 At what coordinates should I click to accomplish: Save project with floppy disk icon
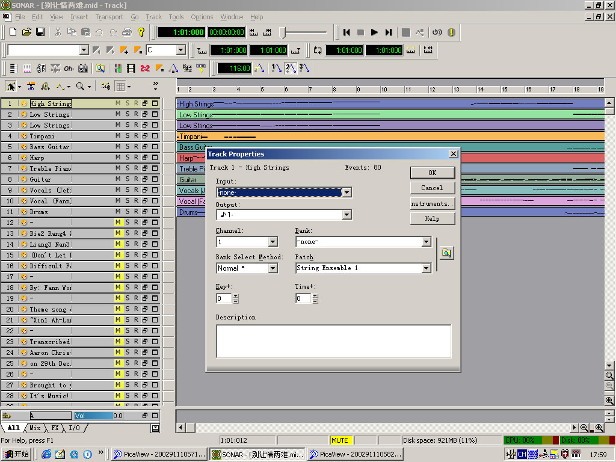coord(40,32)
